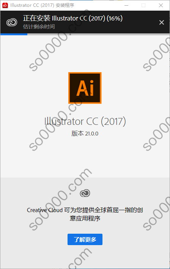Image resolution: width=170 pixels, height=269 pixels.
Task: Click the small gray Creative Cloud icon
Action: (85, 193)
